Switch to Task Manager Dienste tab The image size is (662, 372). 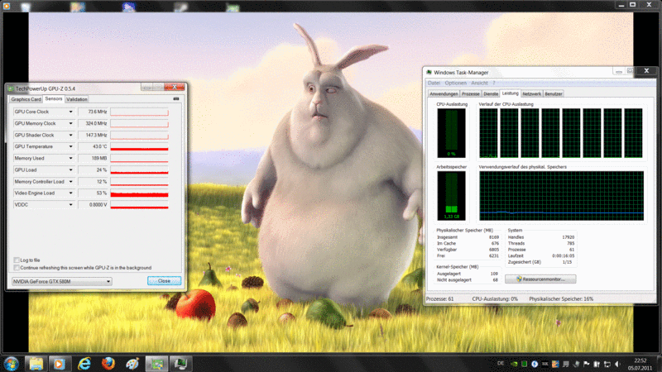coord(491,94)
